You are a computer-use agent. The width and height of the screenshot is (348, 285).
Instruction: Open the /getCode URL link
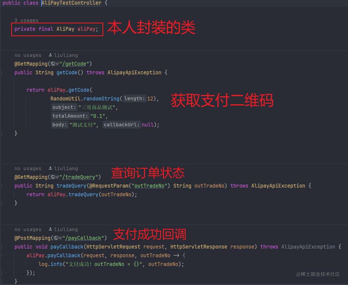coord(74,64)
